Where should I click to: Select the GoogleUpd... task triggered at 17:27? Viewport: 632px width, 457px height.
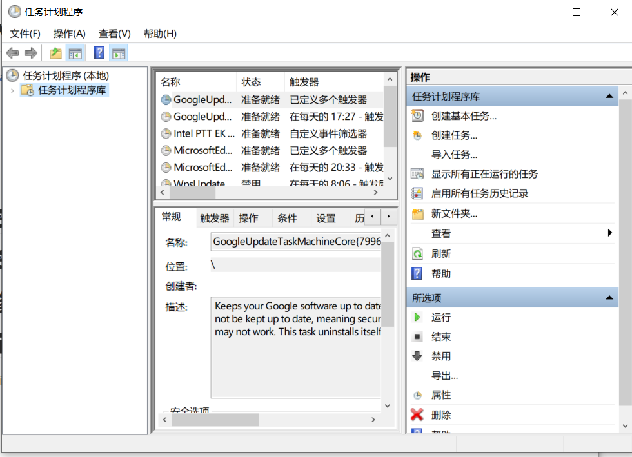point(270,117)
